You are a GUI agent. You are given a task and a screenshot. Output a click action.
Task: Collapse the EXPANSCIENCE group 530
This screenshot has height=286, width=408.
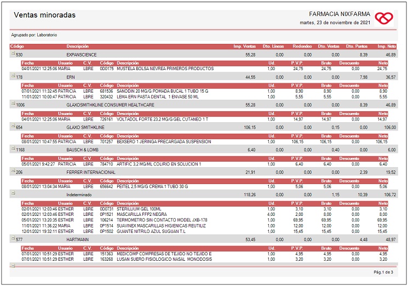tap(13, 53)
